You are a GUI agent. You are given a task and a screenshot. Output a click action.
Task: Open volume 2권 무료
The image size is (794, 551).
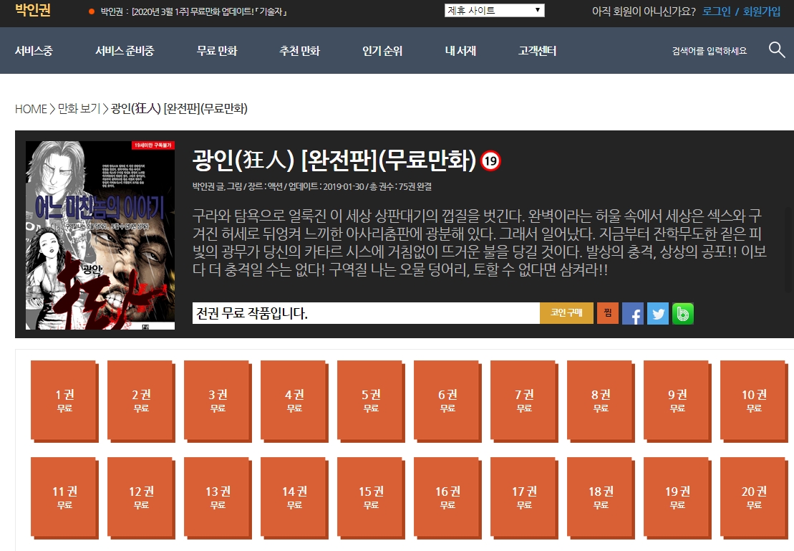[141, 401]
